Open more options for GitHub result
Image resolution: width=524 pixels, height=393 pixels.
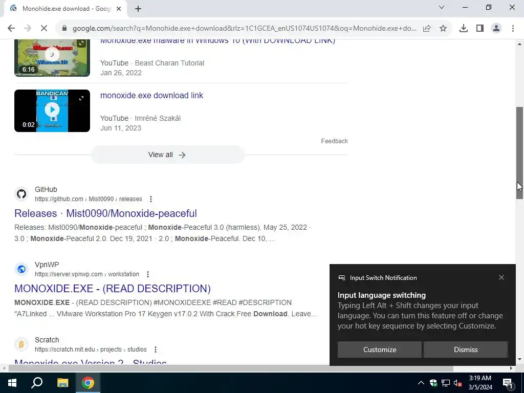(x=151, y=199)
